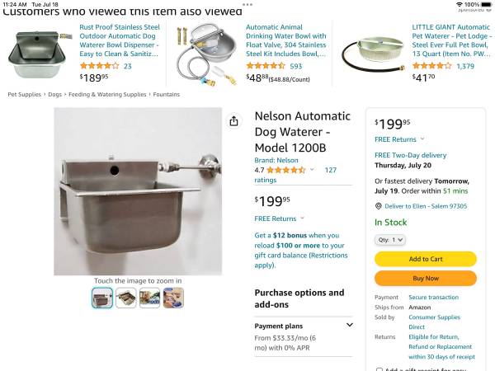This screenshot has height=371, width=495.
Task: Open the star rating for Nelson waterer
Action: pos(286,170)
